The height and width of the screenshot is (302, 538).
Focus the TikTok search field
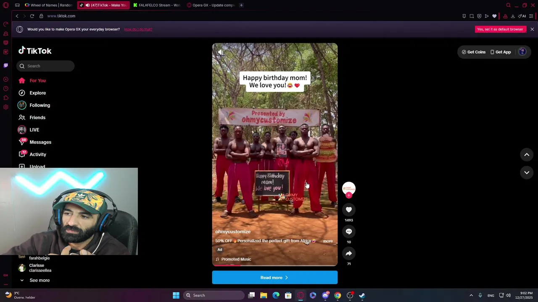[x=45, y=66]
